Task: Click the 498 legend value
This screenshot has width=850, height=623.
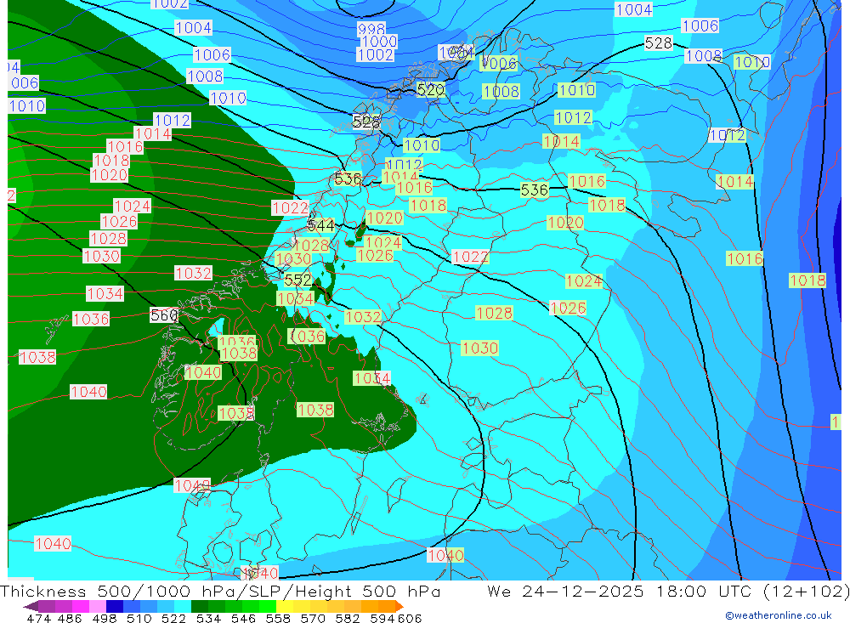Action: 105,618
